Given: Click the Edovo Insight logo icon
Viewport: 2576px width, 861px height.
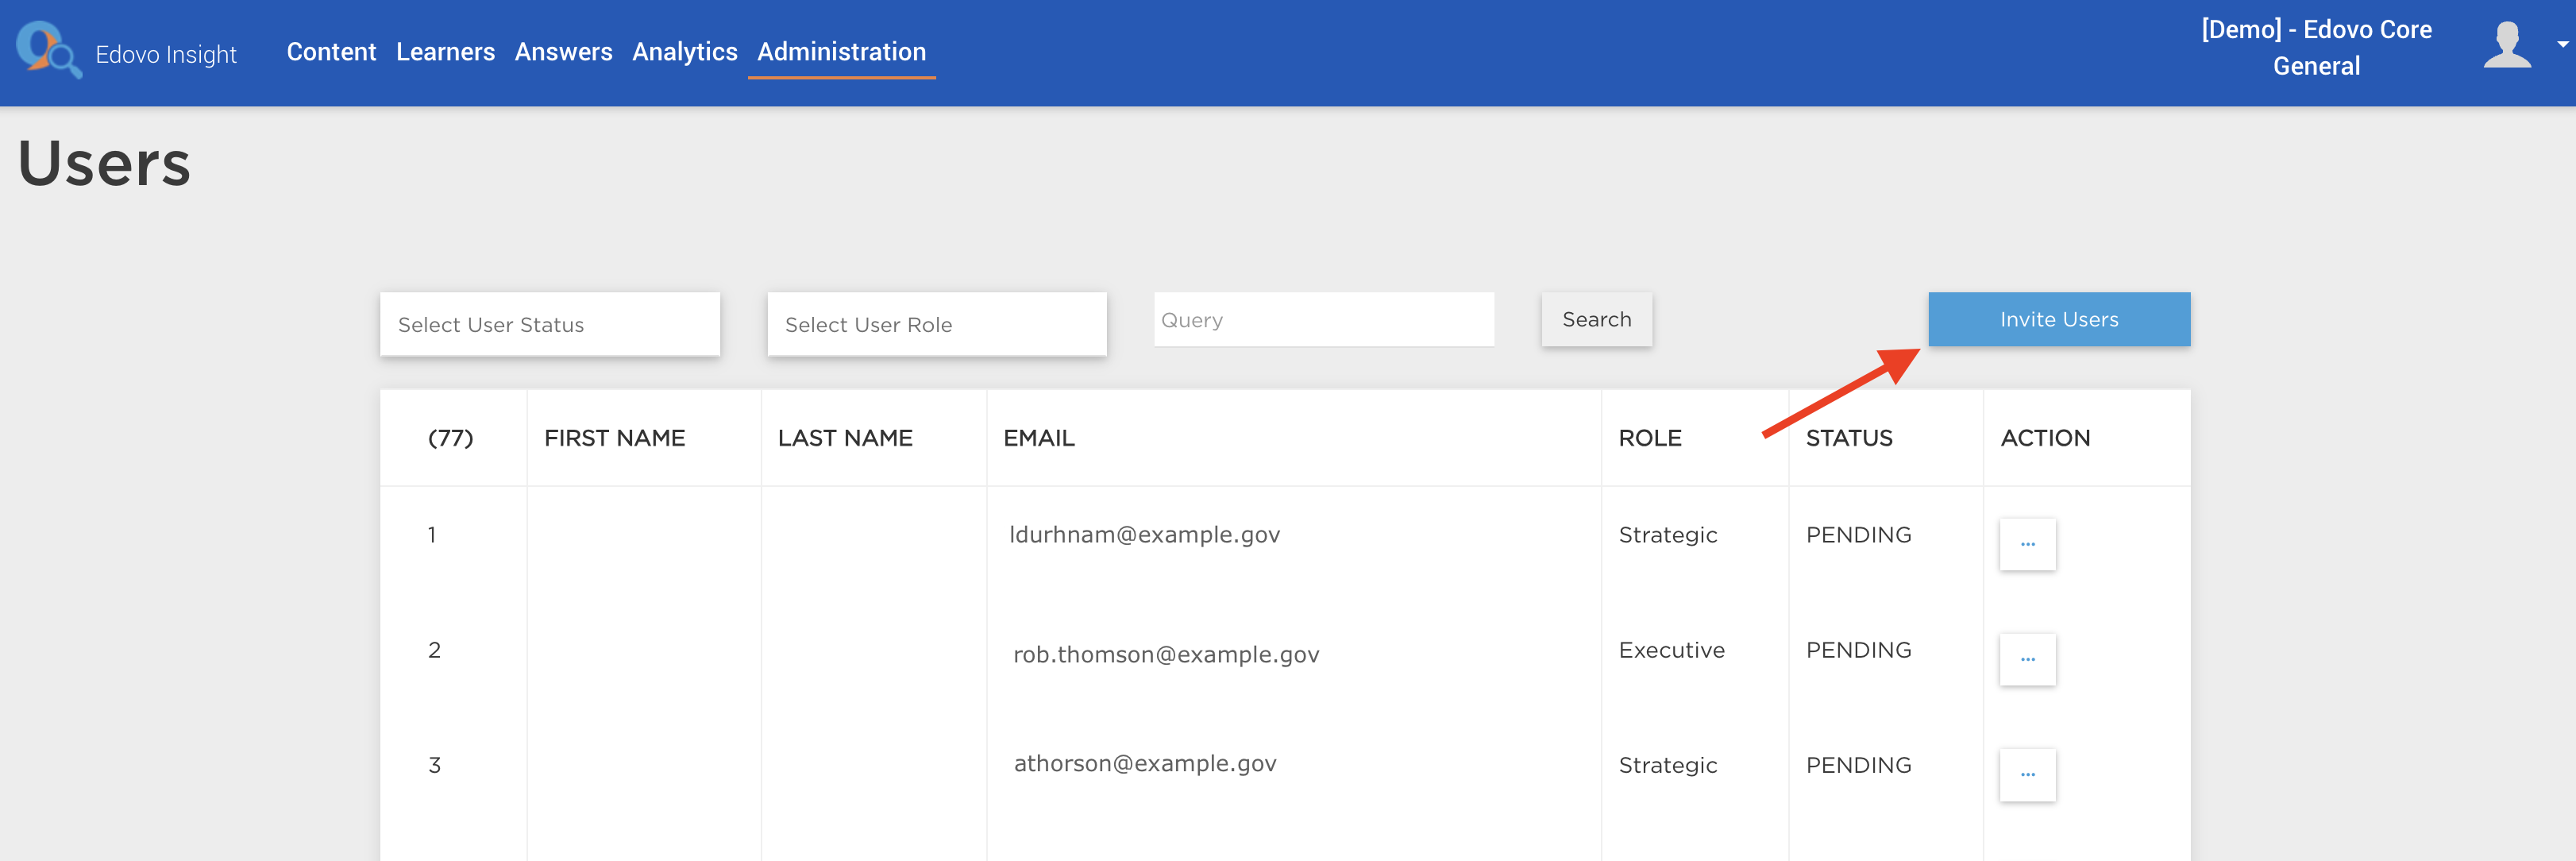Looking at the screenshot, I should point(48,49).
